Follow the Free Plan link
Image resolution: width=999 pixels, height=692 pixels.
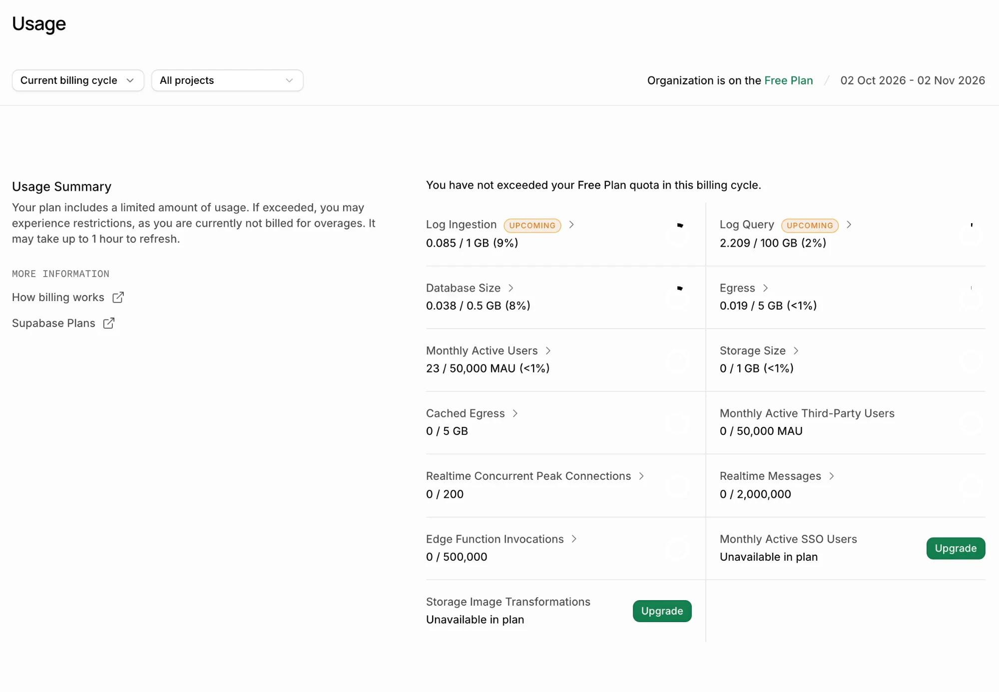point(788,80)
